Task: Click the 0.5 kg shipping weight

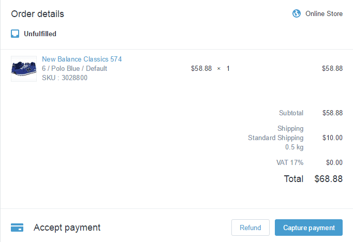Action: coord(294,147)
